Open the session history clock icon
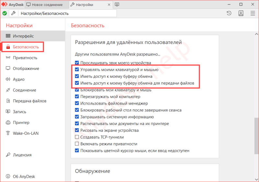 click(x=229, y=13)
